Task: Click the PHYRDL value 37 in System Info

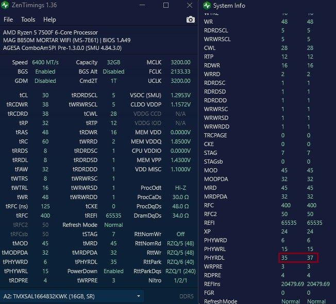Action: [310, 258]
